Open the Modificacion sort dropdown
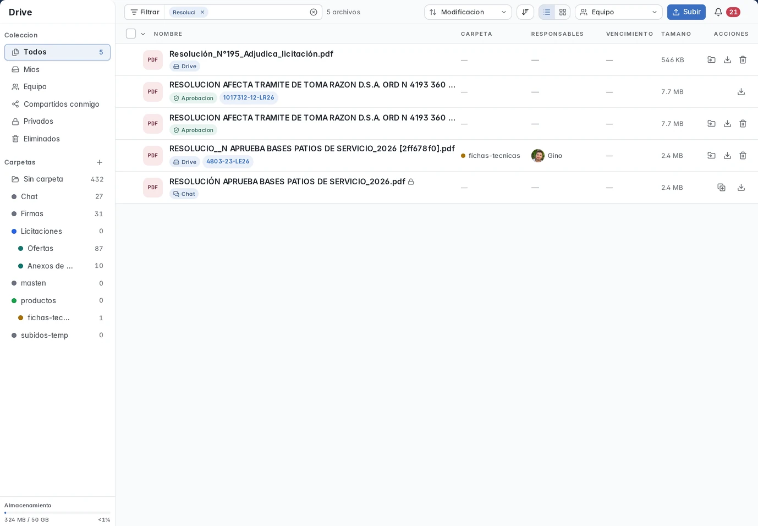This screenshot has width=758, height=526. (x=468, y=12)
